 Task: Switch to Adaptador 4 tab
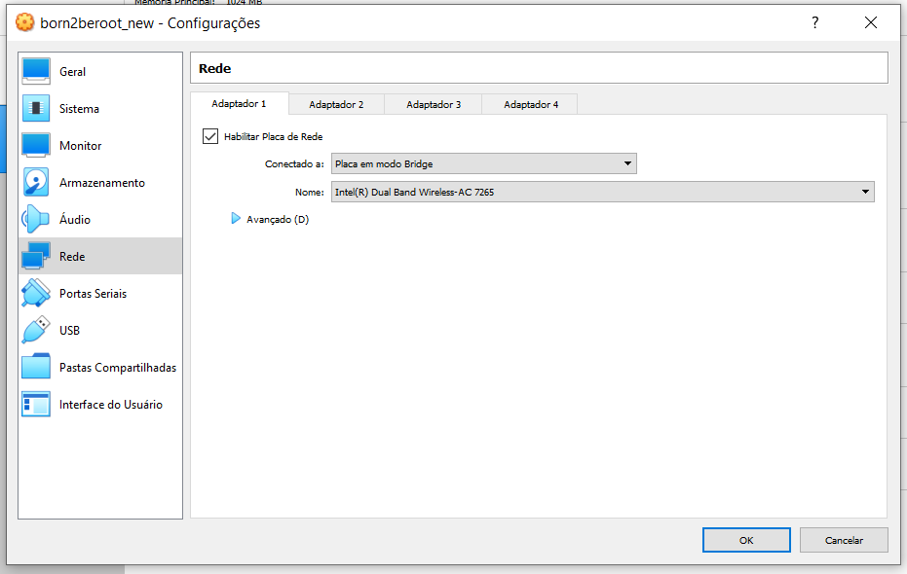pos(530,104)
